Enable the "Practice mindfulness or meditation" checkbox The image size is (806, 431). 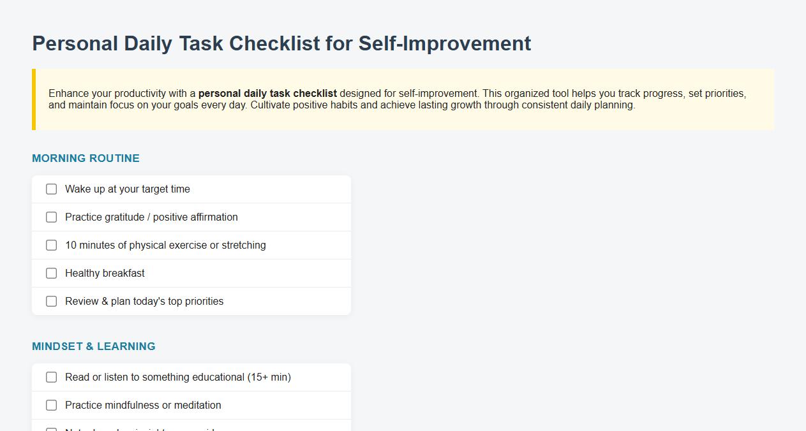tap(51, 405)
